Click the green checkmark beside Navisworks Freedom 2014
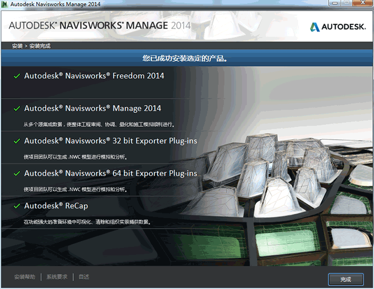The width and height of the screenshot is (374, 289). coord(17,76)
